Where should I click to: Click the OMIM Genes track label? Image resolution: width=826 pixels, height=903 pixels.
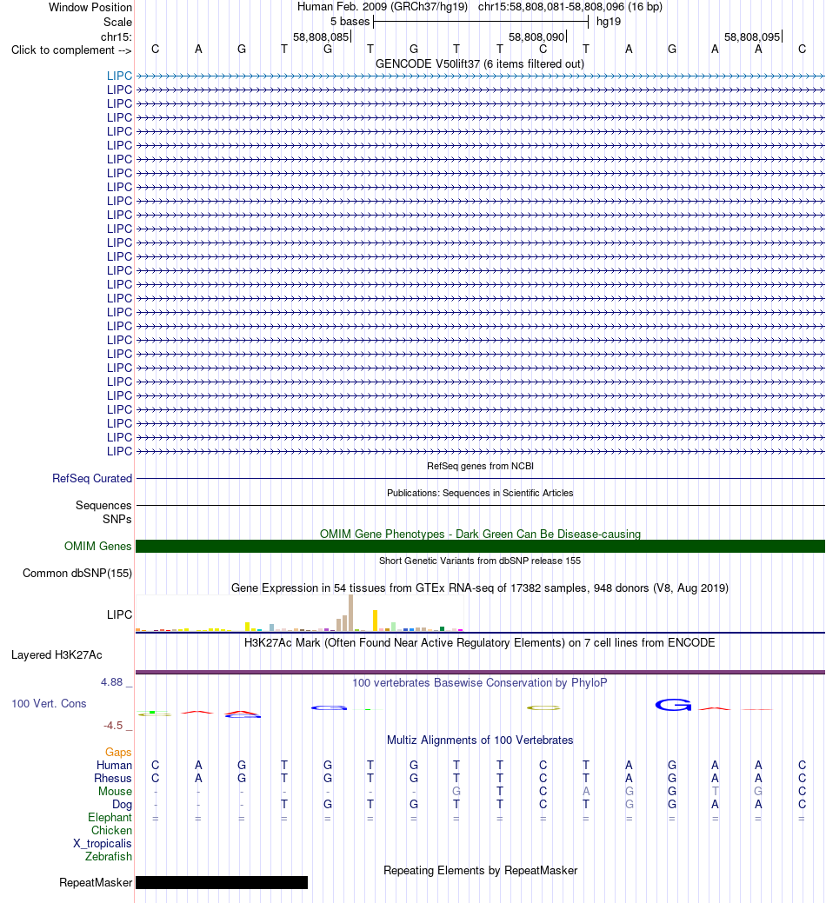point(98,546)
